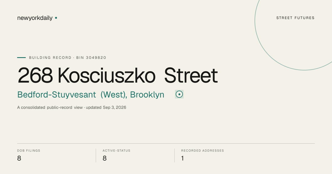Open the STREET FUTURES section
This screenshot has width=332, height=174.
coord(295,18)
